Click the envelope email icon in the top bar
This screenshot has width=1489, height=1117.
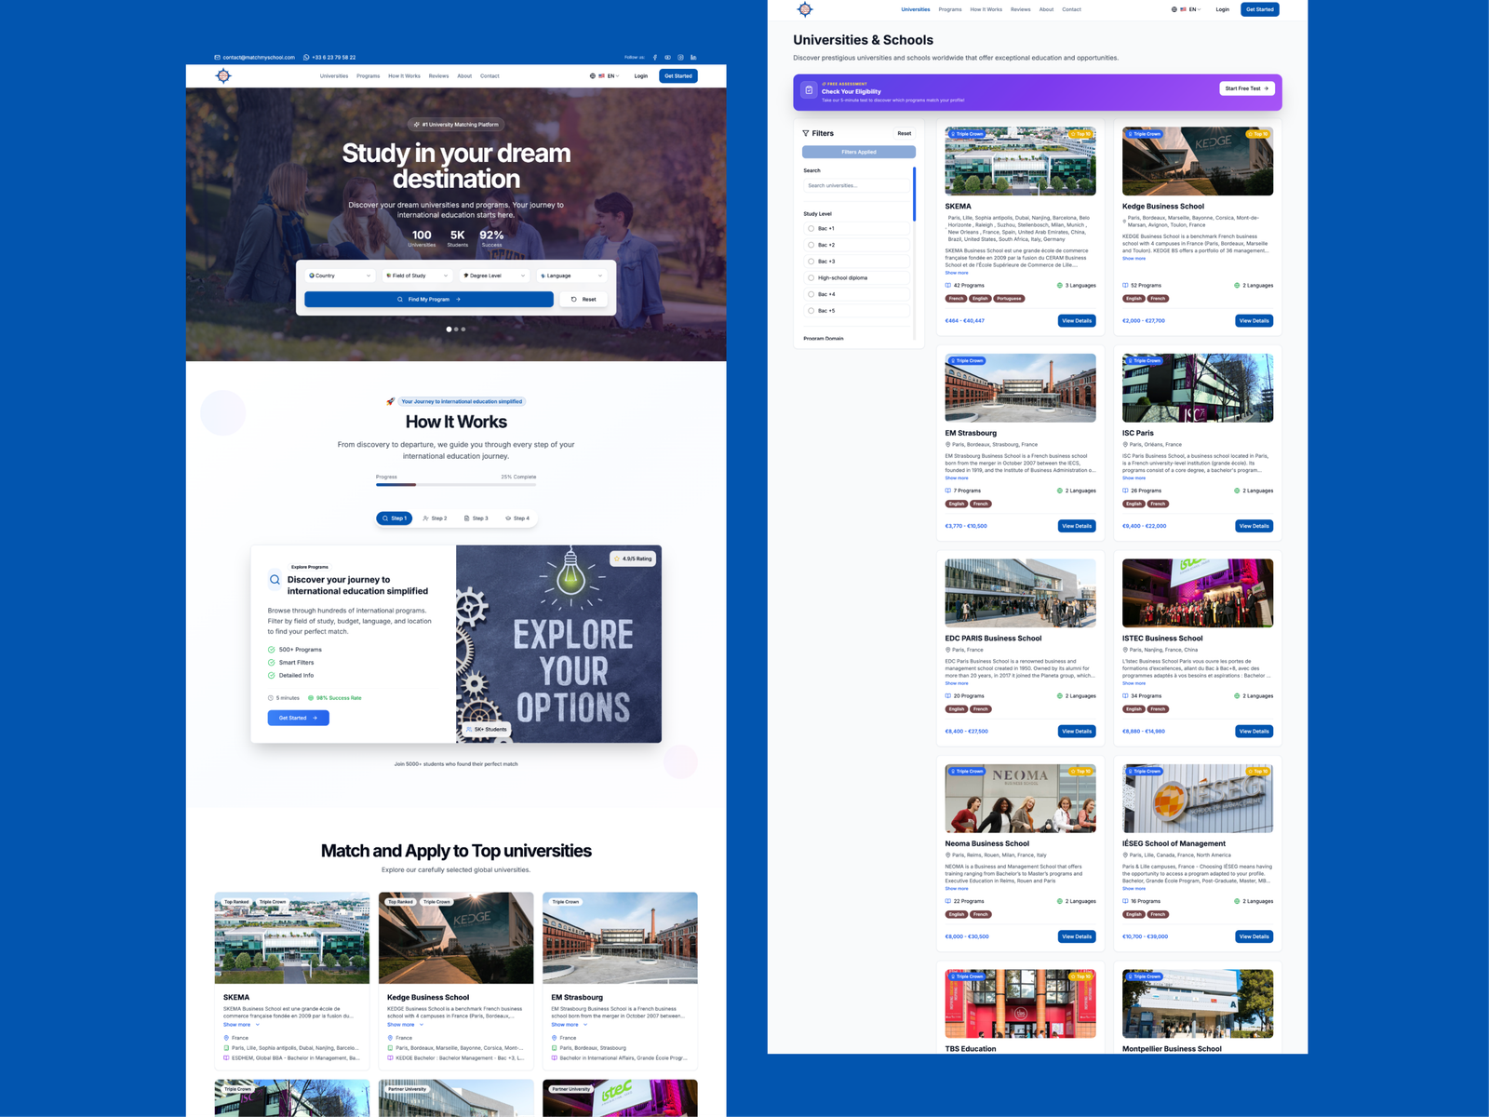point(218,57)
